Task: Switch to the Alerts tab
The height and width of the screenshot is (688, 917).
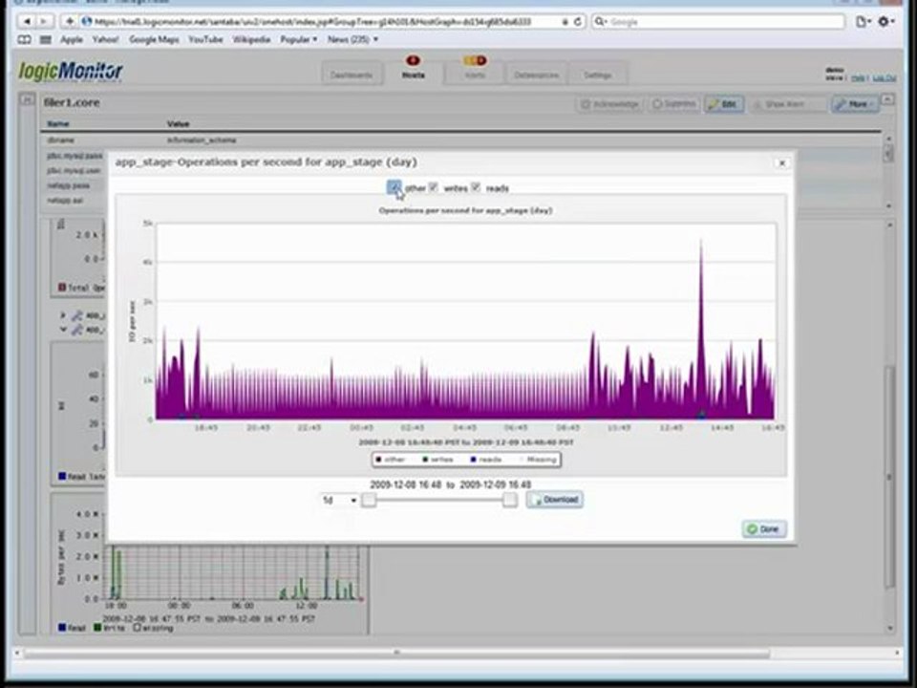Action: coord(475,75)
